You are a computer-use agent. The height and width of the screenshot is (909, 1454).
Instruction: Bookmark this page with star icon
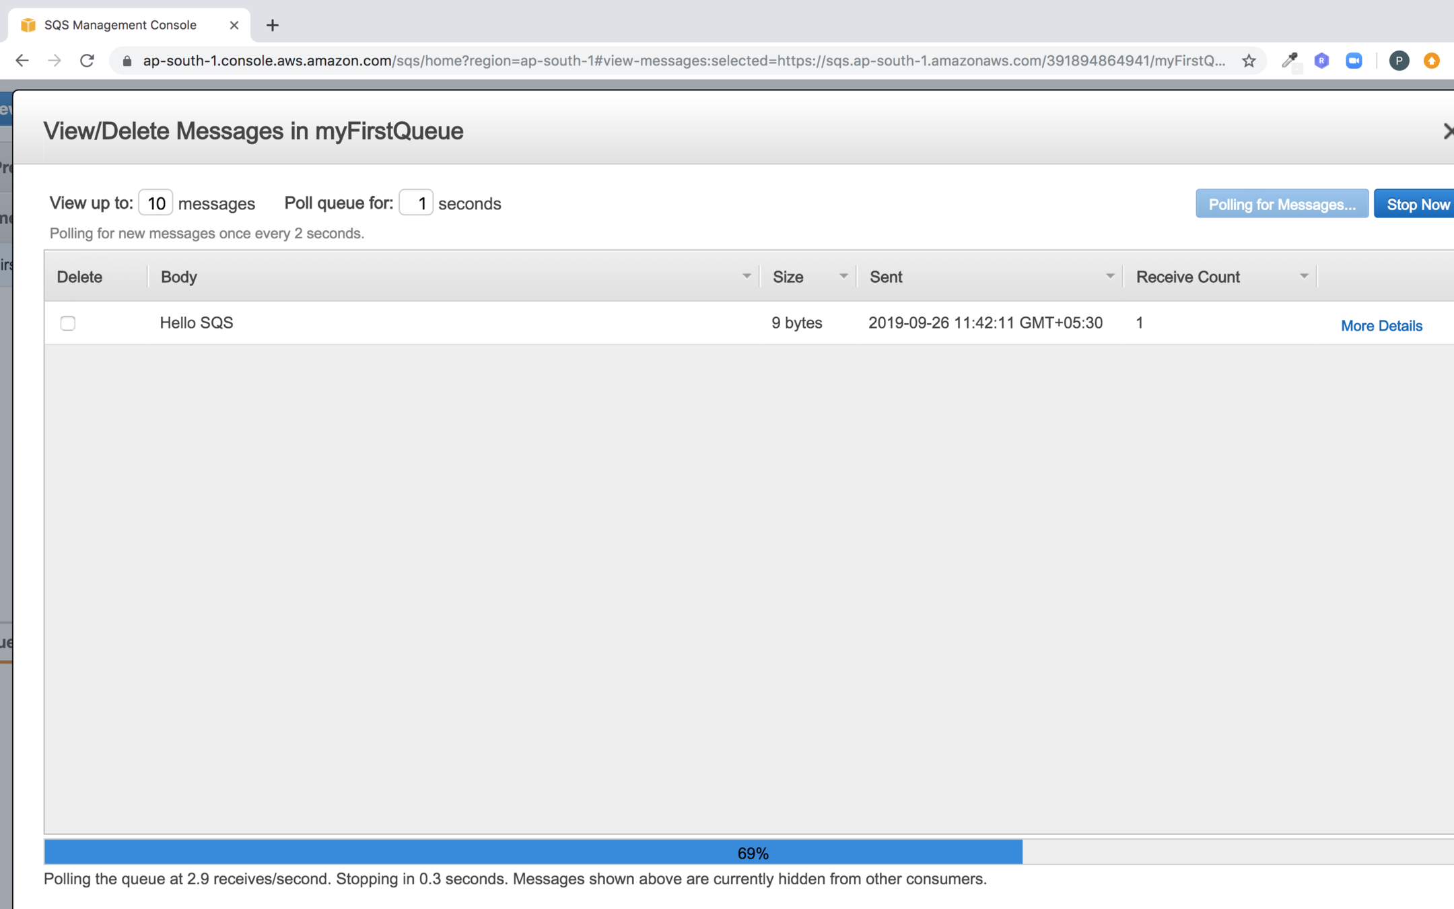(x=1249, y=61)
